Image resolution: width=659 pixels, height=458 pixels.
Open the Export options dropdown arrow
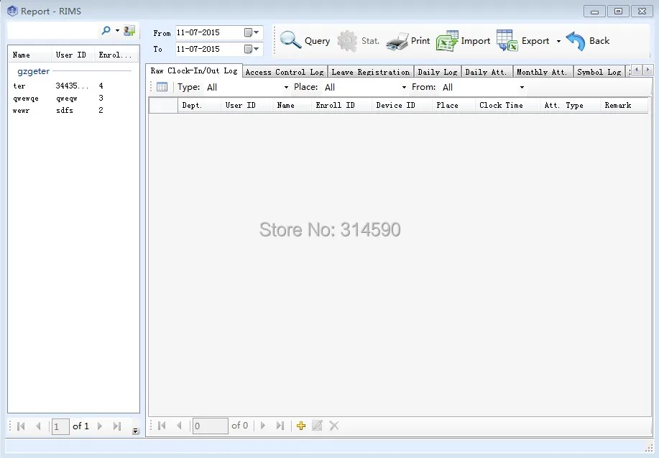click(x=558, y=42)
